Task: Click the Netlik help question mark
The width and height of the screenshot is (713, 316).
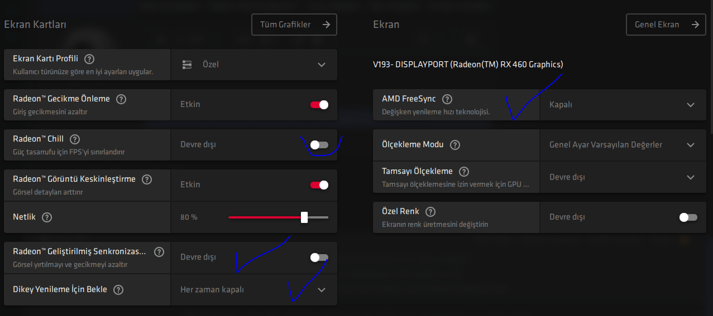Action: tap(47, 217)
